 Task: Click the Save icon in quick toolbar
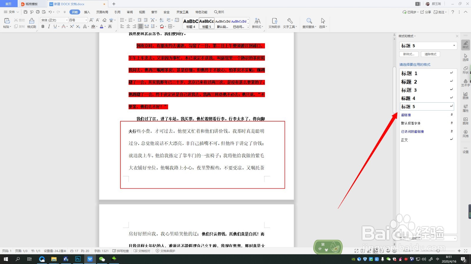tap(26, 12)
